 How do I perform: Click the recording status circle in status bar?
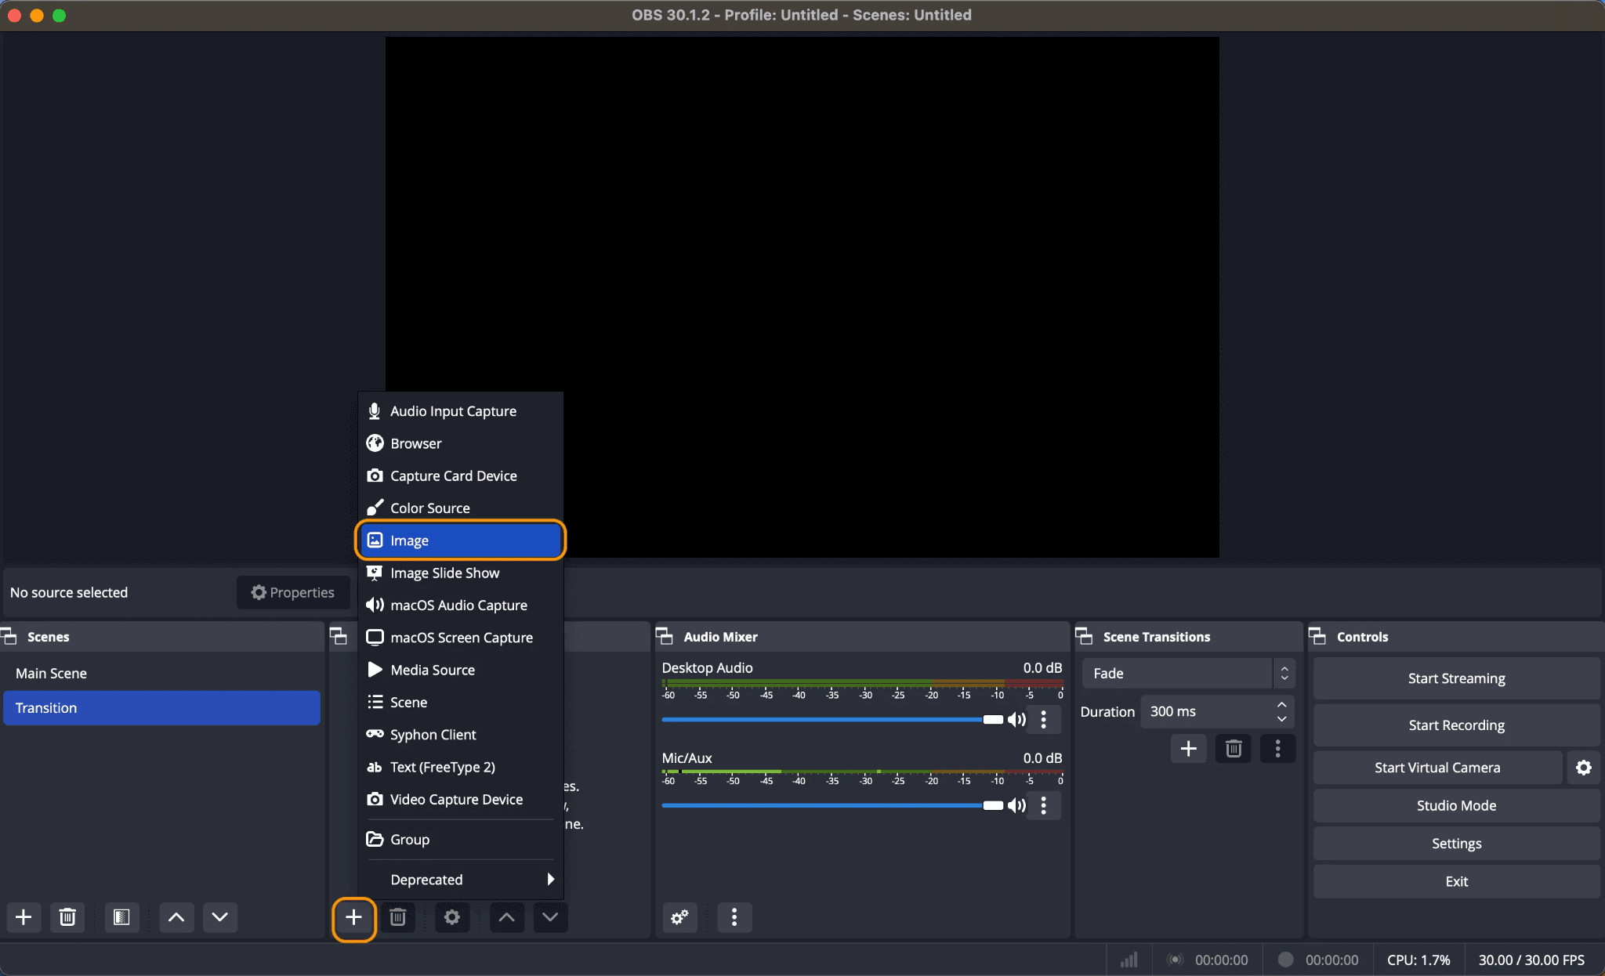[1285, 960]
